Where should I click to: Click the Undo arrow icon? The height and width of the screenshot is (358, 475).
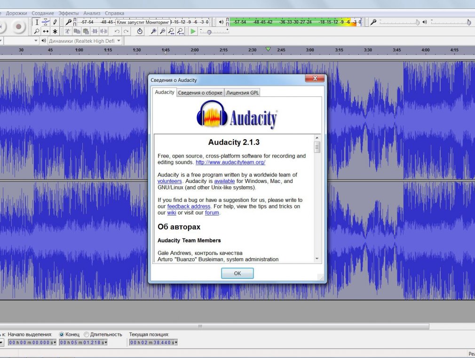pyautogui.click(x=117, y=31)
